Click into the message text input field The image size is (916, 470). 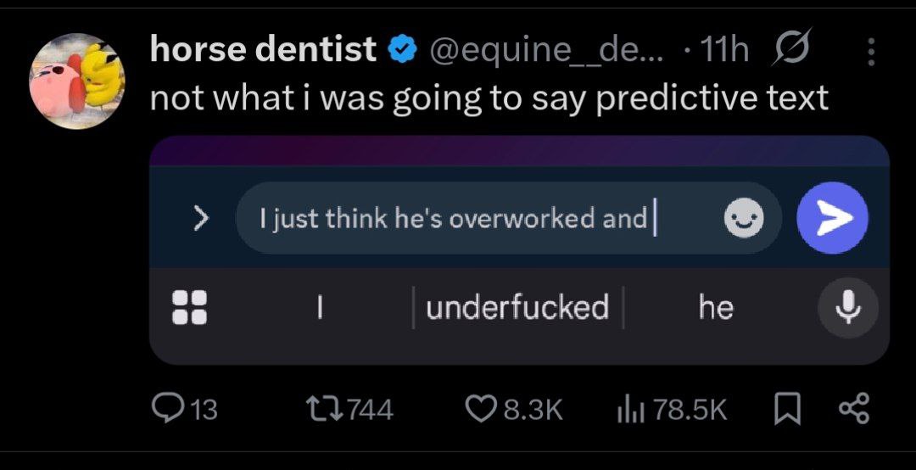point(475,219)
